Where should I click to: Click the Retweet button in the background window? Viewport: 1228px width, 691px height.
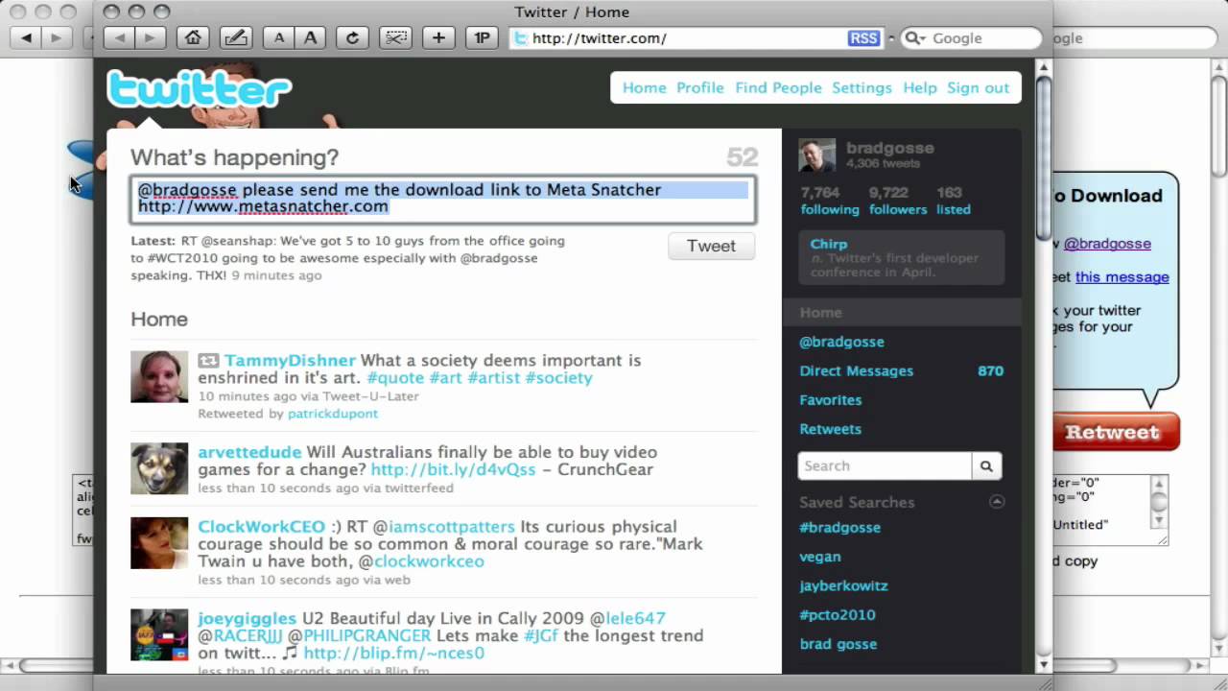click(1116, 432)
